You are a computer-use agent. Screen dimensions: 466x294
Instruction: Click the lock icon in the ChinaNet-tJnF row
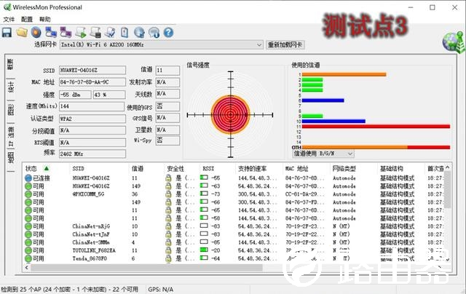[168, 234]
